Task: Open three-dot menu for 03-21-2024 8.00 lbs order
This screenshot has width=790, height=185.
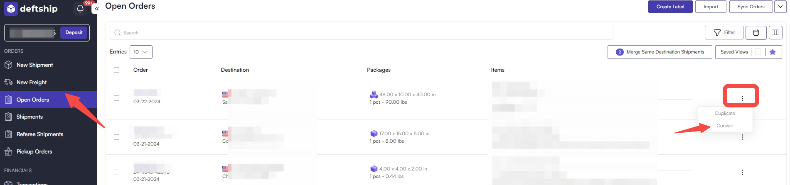Action: pos(742,137)
